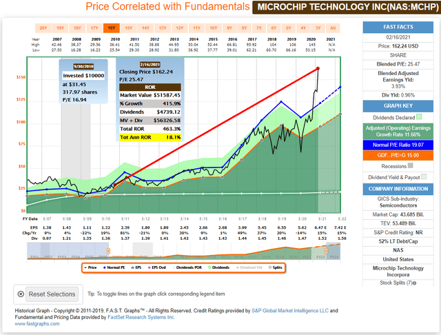The image size is (441, 335).
Task: Toggle the Dividends legend item
Action: pos(219,267)
